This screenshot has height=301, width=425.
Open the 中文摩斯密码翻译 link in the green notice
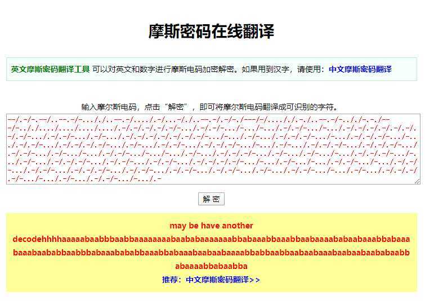(x=360, y=69)
